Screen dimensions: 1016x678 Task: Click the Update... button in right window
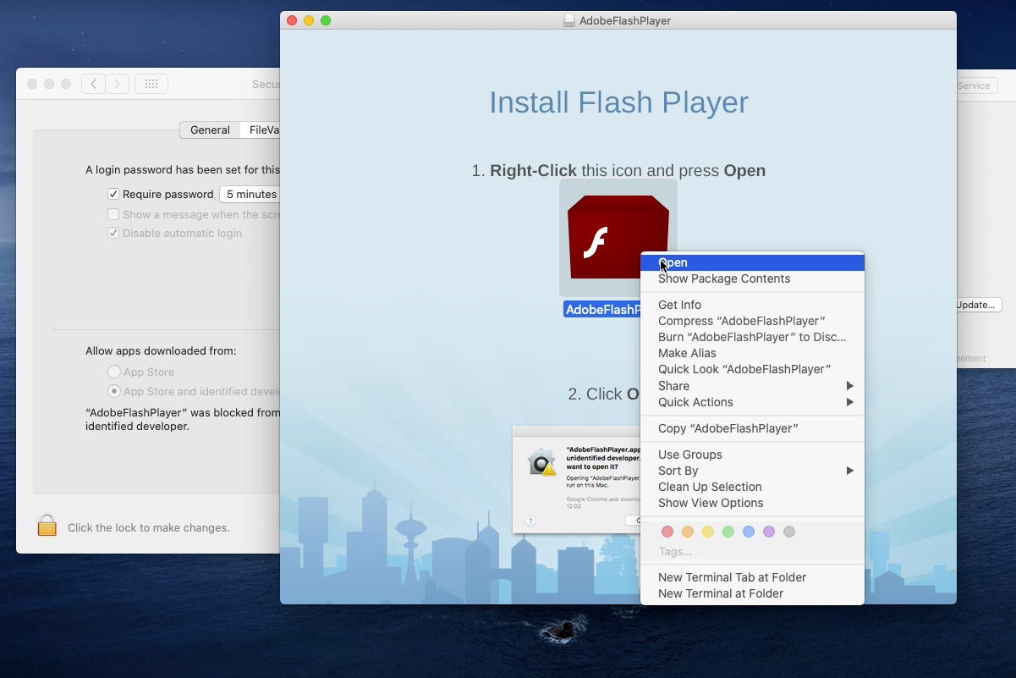(x=979, y=305)
